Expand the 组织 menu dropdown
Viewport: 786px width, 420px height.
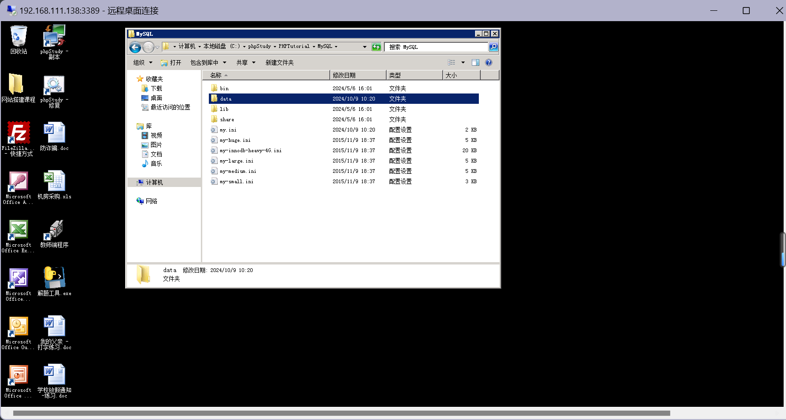coord(151,62)
